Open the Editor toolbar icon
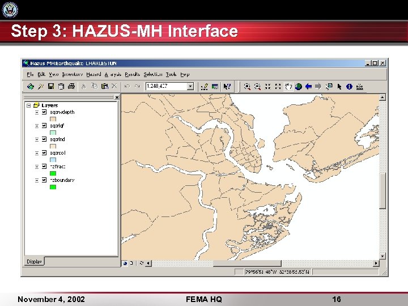 (204, 87)
